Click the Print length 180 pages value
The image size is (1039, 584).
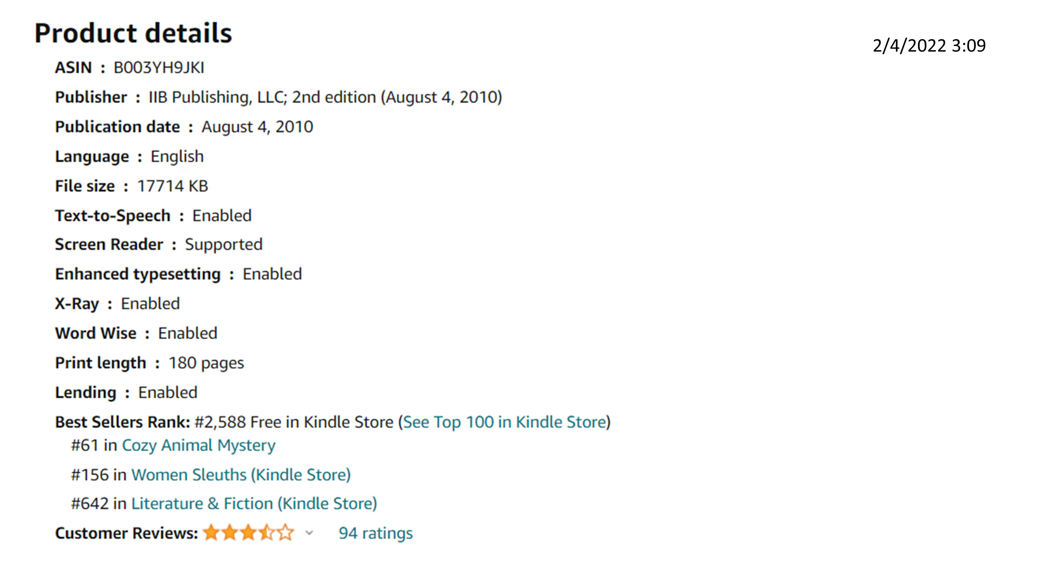206,363
